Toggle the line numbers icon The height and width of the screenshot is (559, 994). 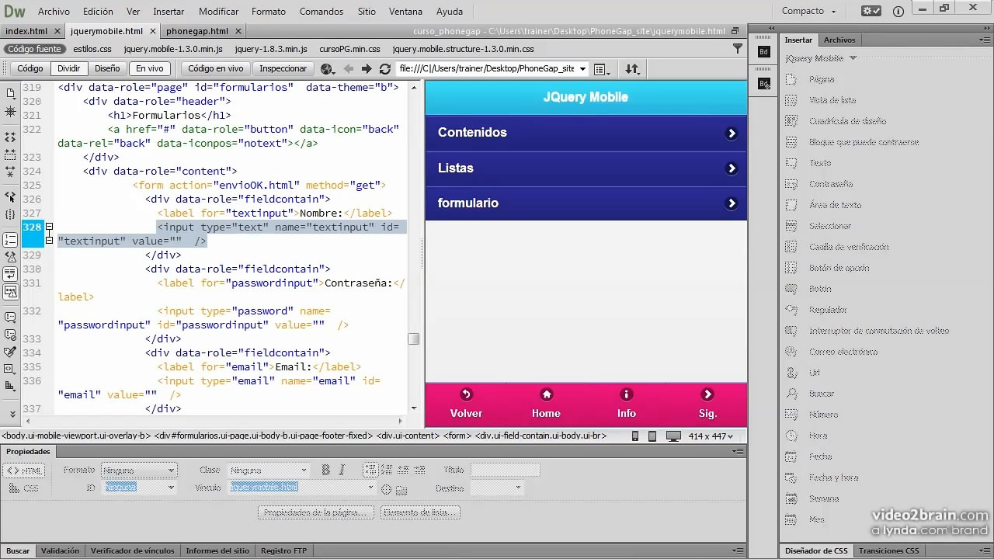click(10, 240)
